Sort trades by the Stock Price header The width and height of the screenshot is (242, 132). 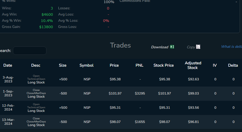164,65
